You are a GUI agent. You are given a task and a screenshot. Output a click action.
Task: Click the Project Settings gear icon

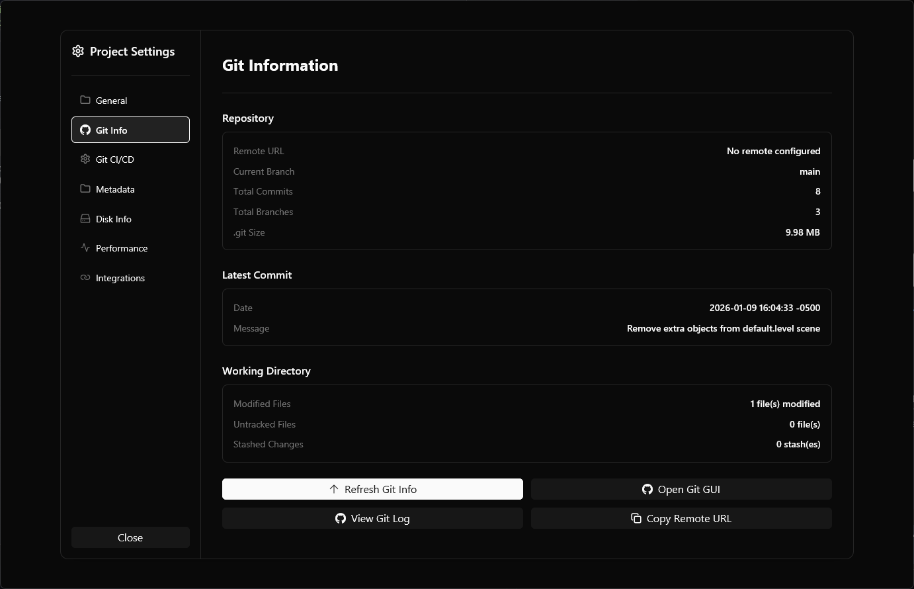coord(77,51)
